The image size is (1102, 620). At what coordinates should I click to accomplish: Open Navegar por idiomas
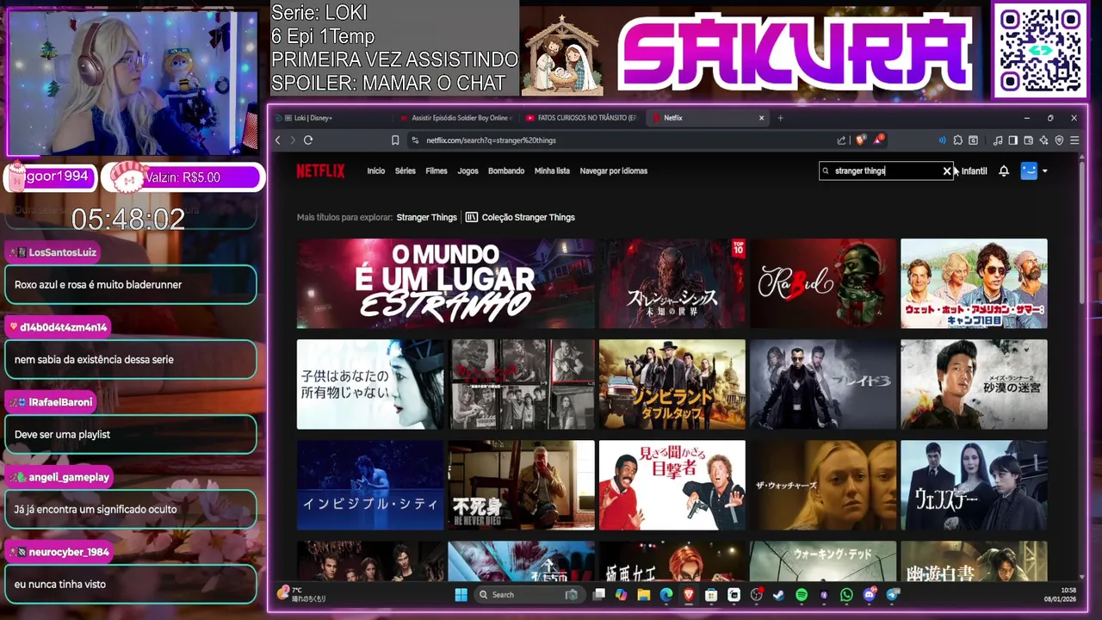[x=614, y=170]
